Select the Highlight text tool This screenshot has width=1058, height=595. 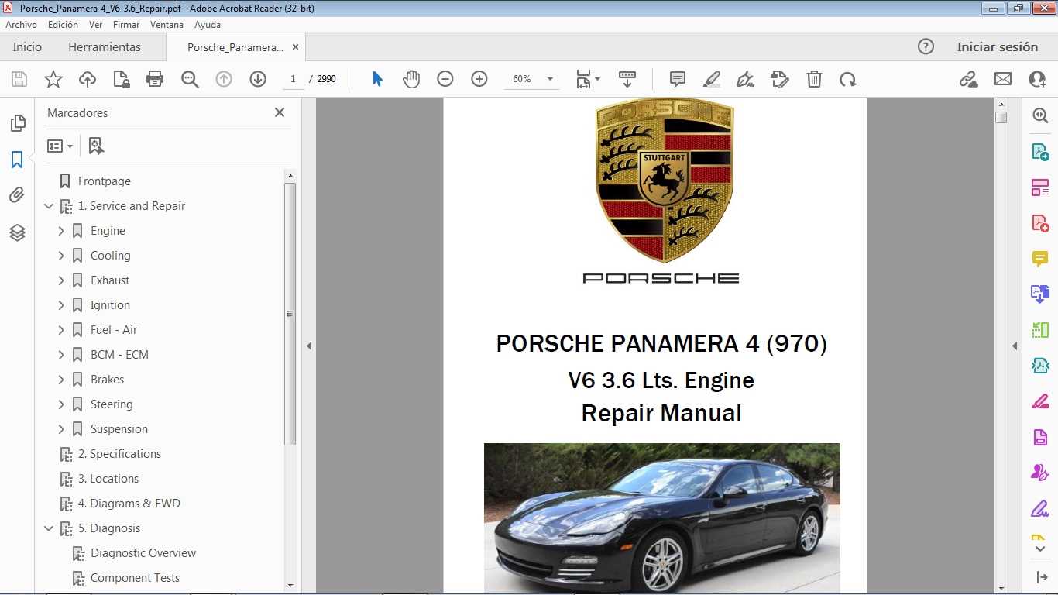pyautogui.click(x=712, y=79)
